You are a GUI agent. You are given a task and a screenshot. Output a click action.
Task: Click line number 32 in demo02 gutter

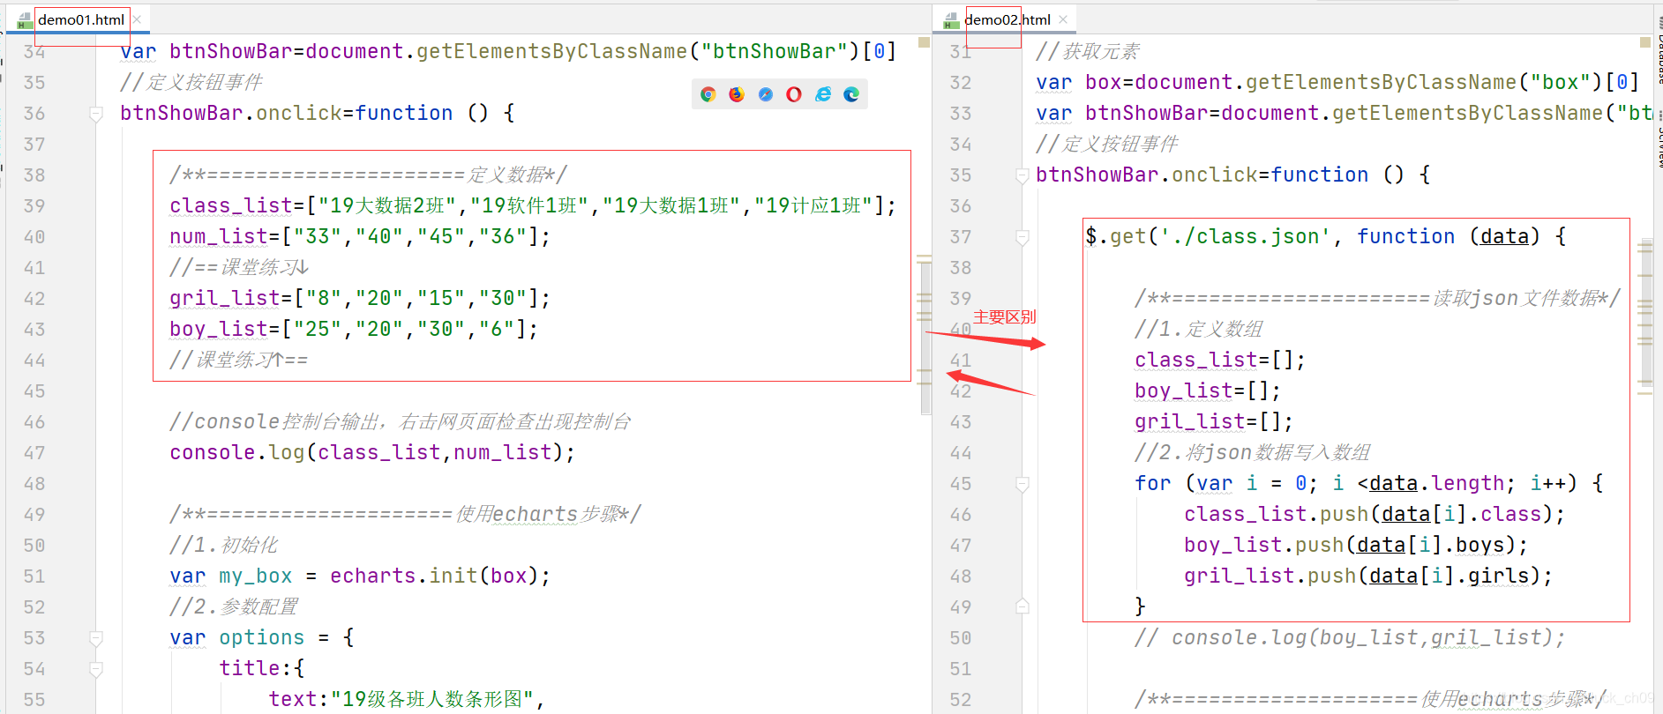(x=961, y=82)
